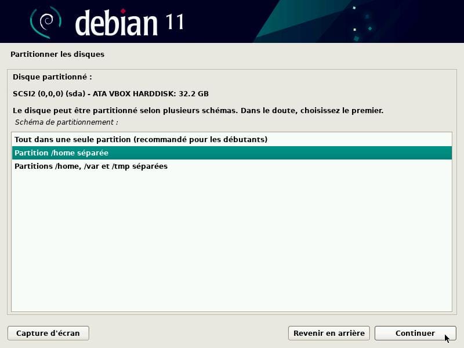Click the "Partitionner les disques" title
This screenshot has width=464, height=348.
click(x=57, y=55)
